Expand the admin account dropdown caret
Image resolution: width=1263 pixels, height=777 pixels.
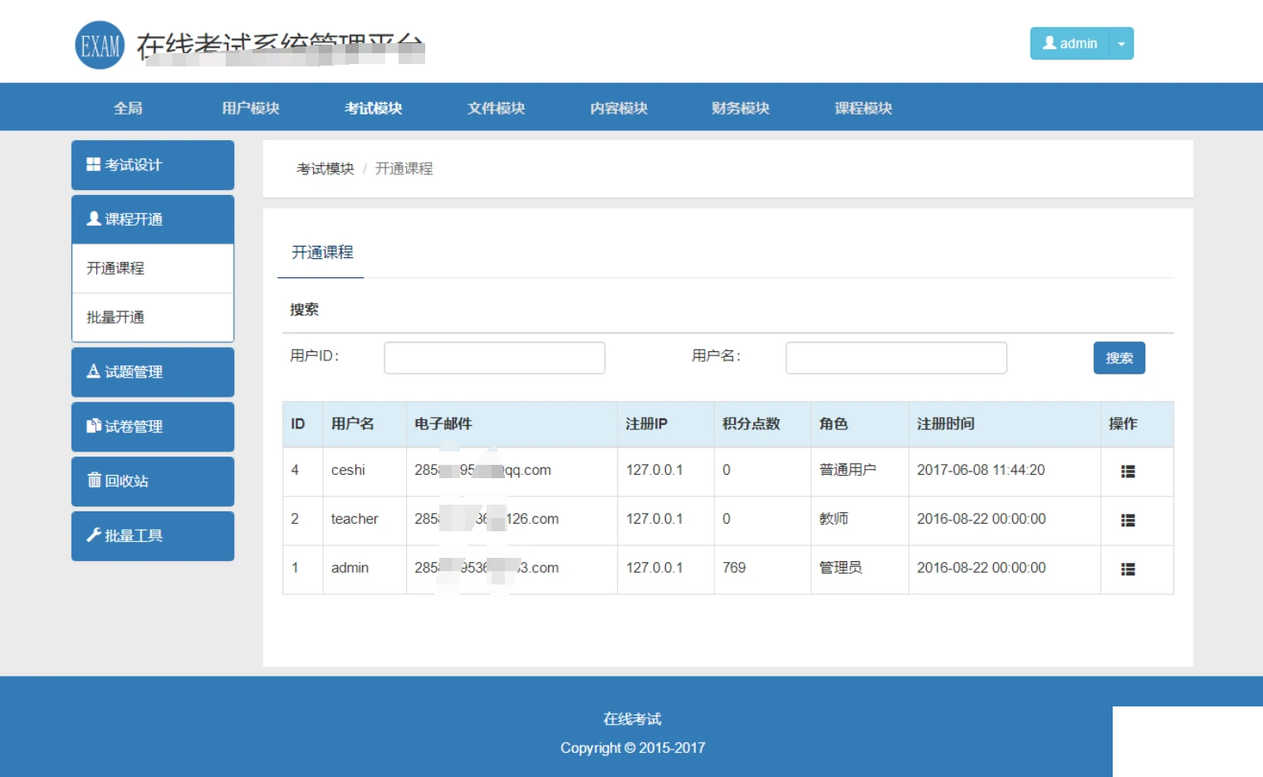click(x=1121, y=44)
